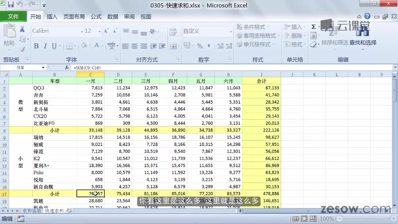
Task: Click in the formula bar showing =SUM(C9:C16)
Action: [232, 68]
